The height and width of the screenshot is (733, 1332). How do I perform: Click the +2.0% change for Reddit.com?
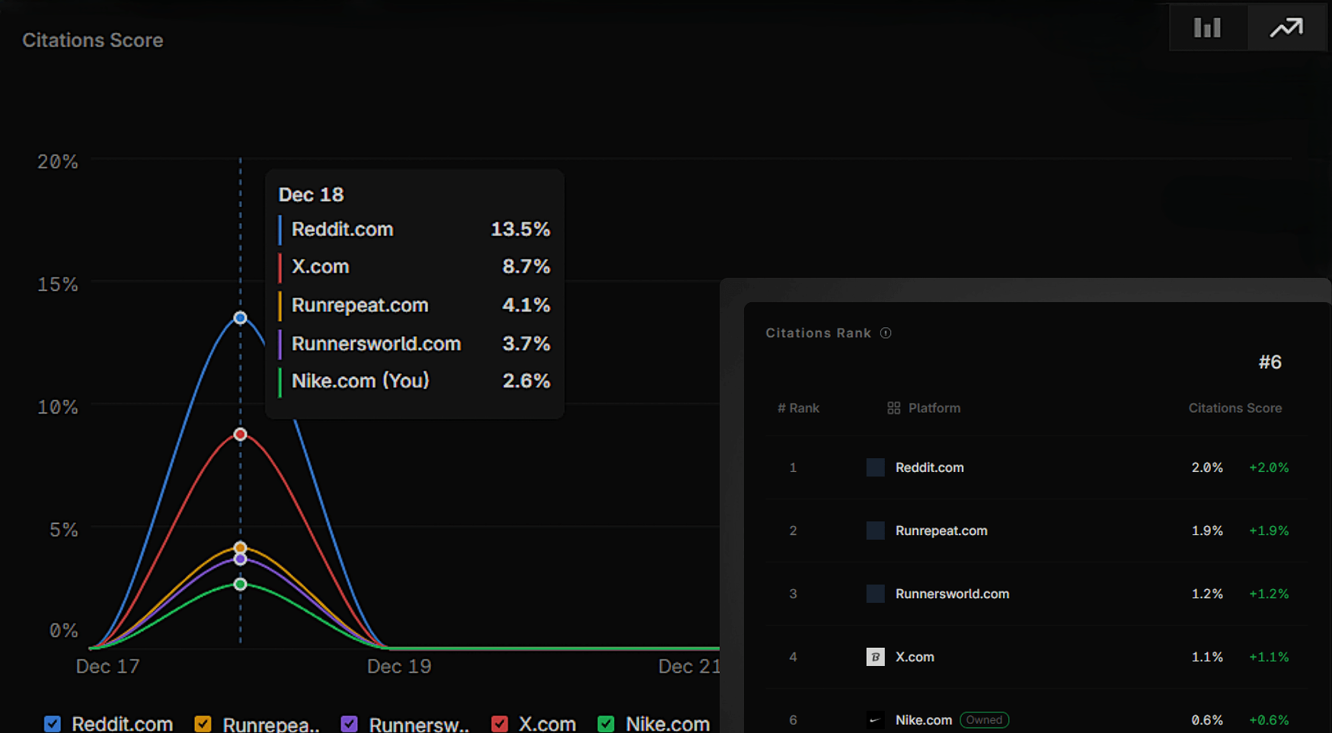tap(1269, 467)
